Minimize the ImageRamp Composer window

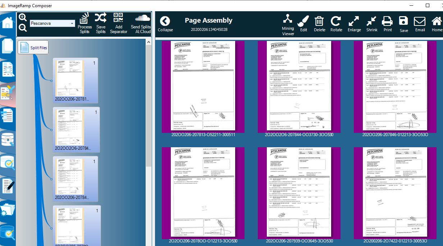pos(411,5)
